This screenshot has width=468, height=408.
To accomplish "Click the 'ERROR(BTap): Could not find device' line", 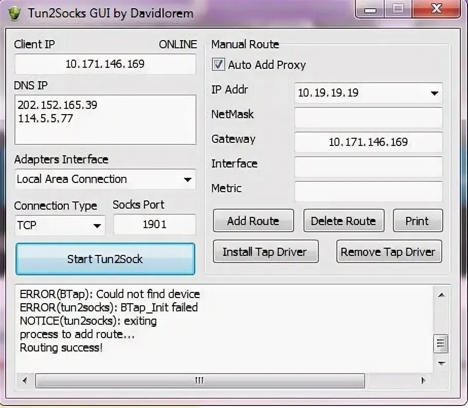I will [x=110, y=294].
